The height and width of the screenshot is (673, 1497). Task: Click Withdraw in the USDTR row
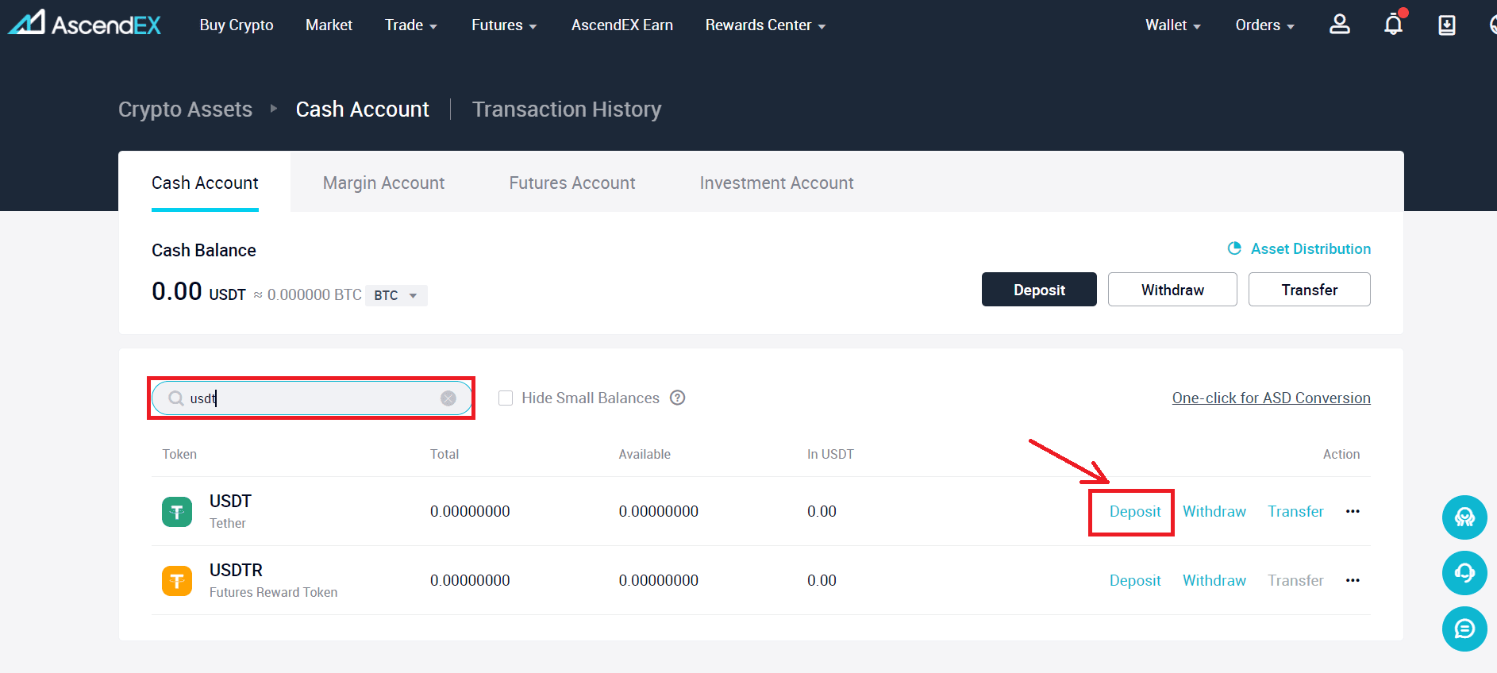1214,581
